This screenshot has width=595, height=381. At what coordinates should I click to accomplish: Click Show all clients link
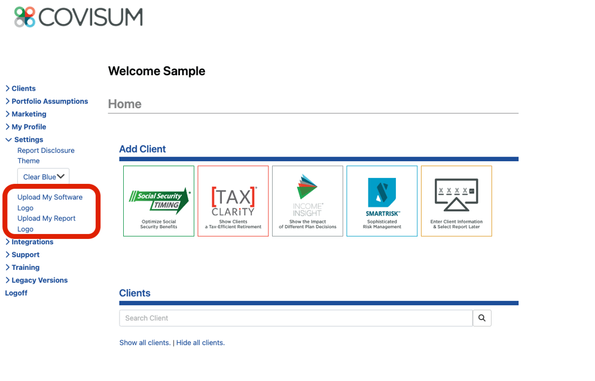[145, 343]
